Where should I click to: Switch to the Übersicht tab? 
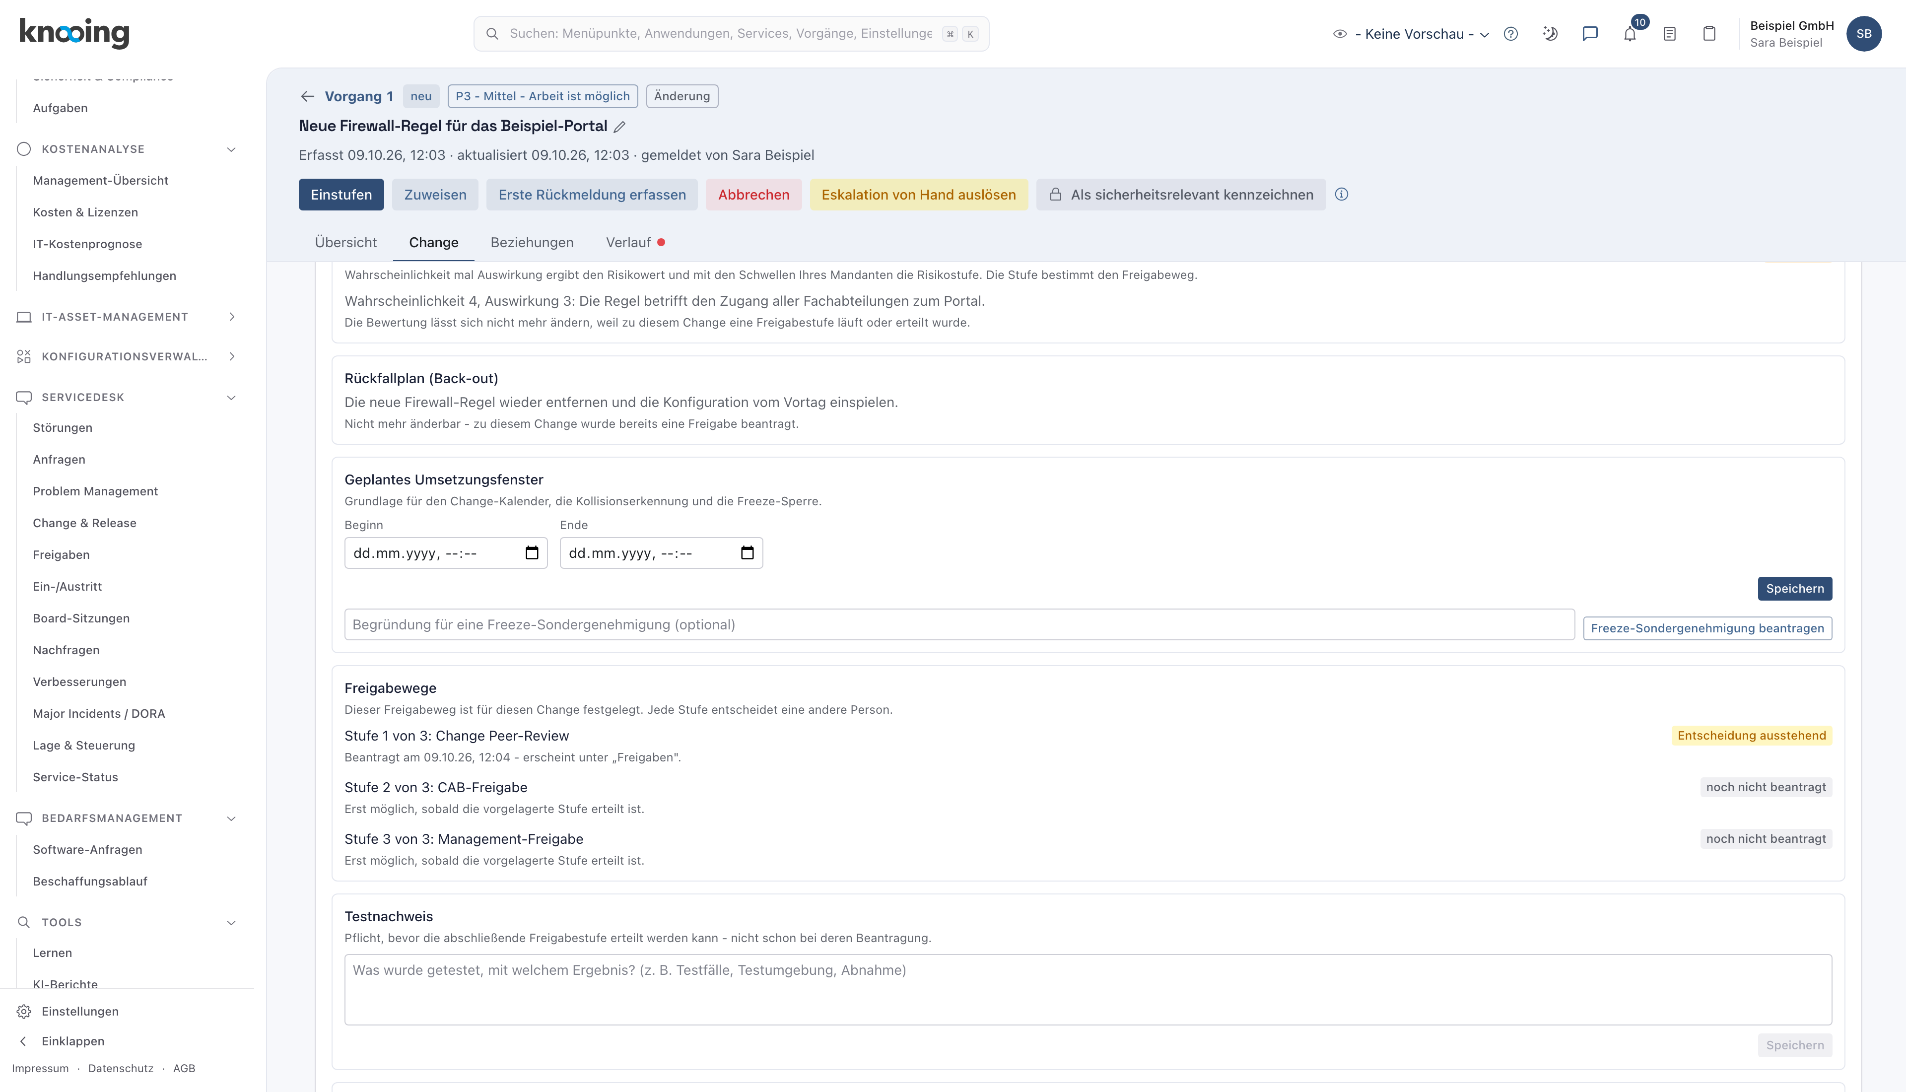click(345, 242)
